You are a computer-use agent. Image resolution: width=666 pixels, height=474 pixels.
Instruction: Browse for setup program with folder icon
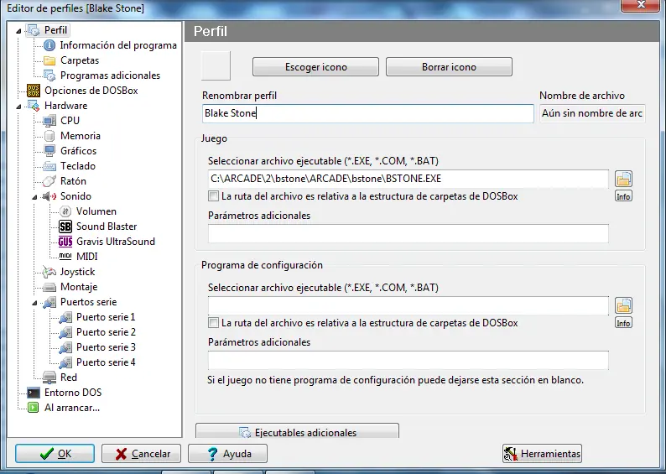tap(623, 305)
